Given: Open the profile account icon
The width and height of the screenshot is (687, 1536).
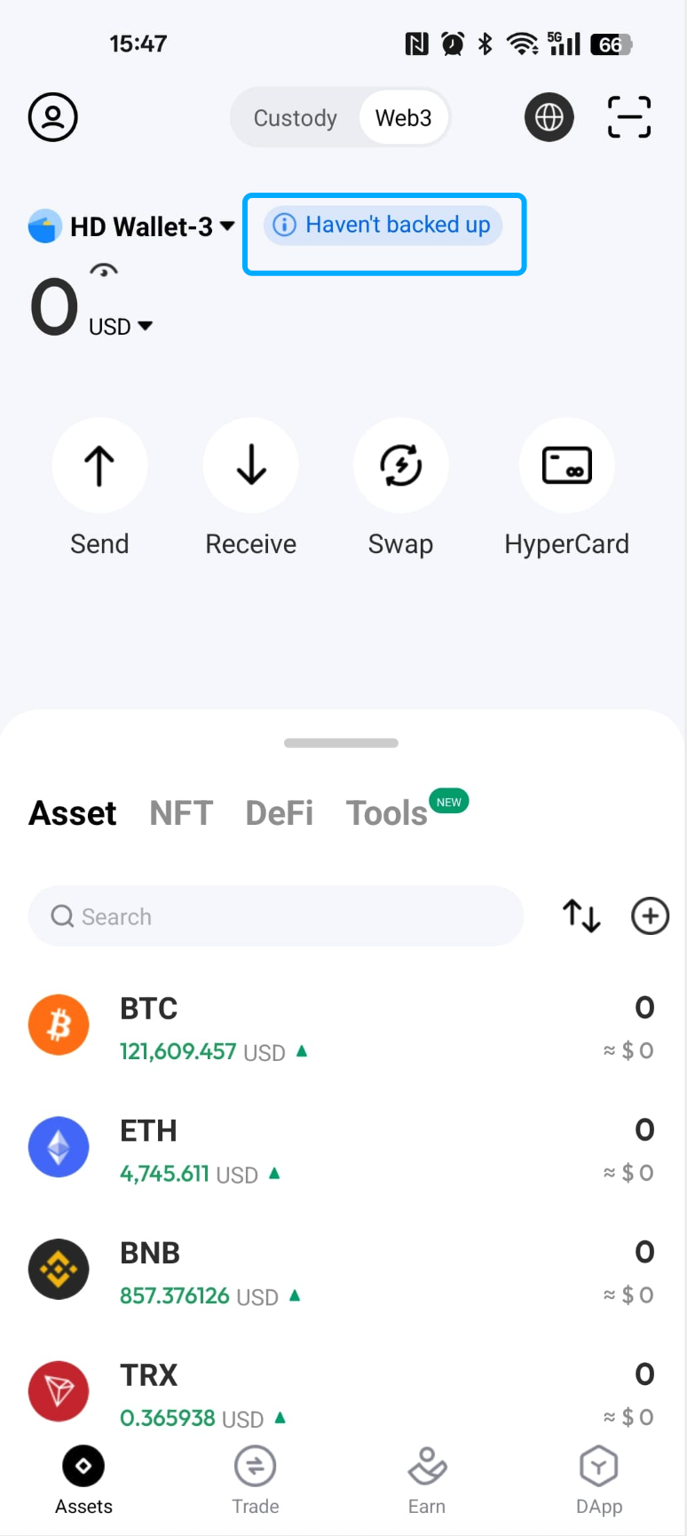Looking at the screenshot, I should [53, 117].
